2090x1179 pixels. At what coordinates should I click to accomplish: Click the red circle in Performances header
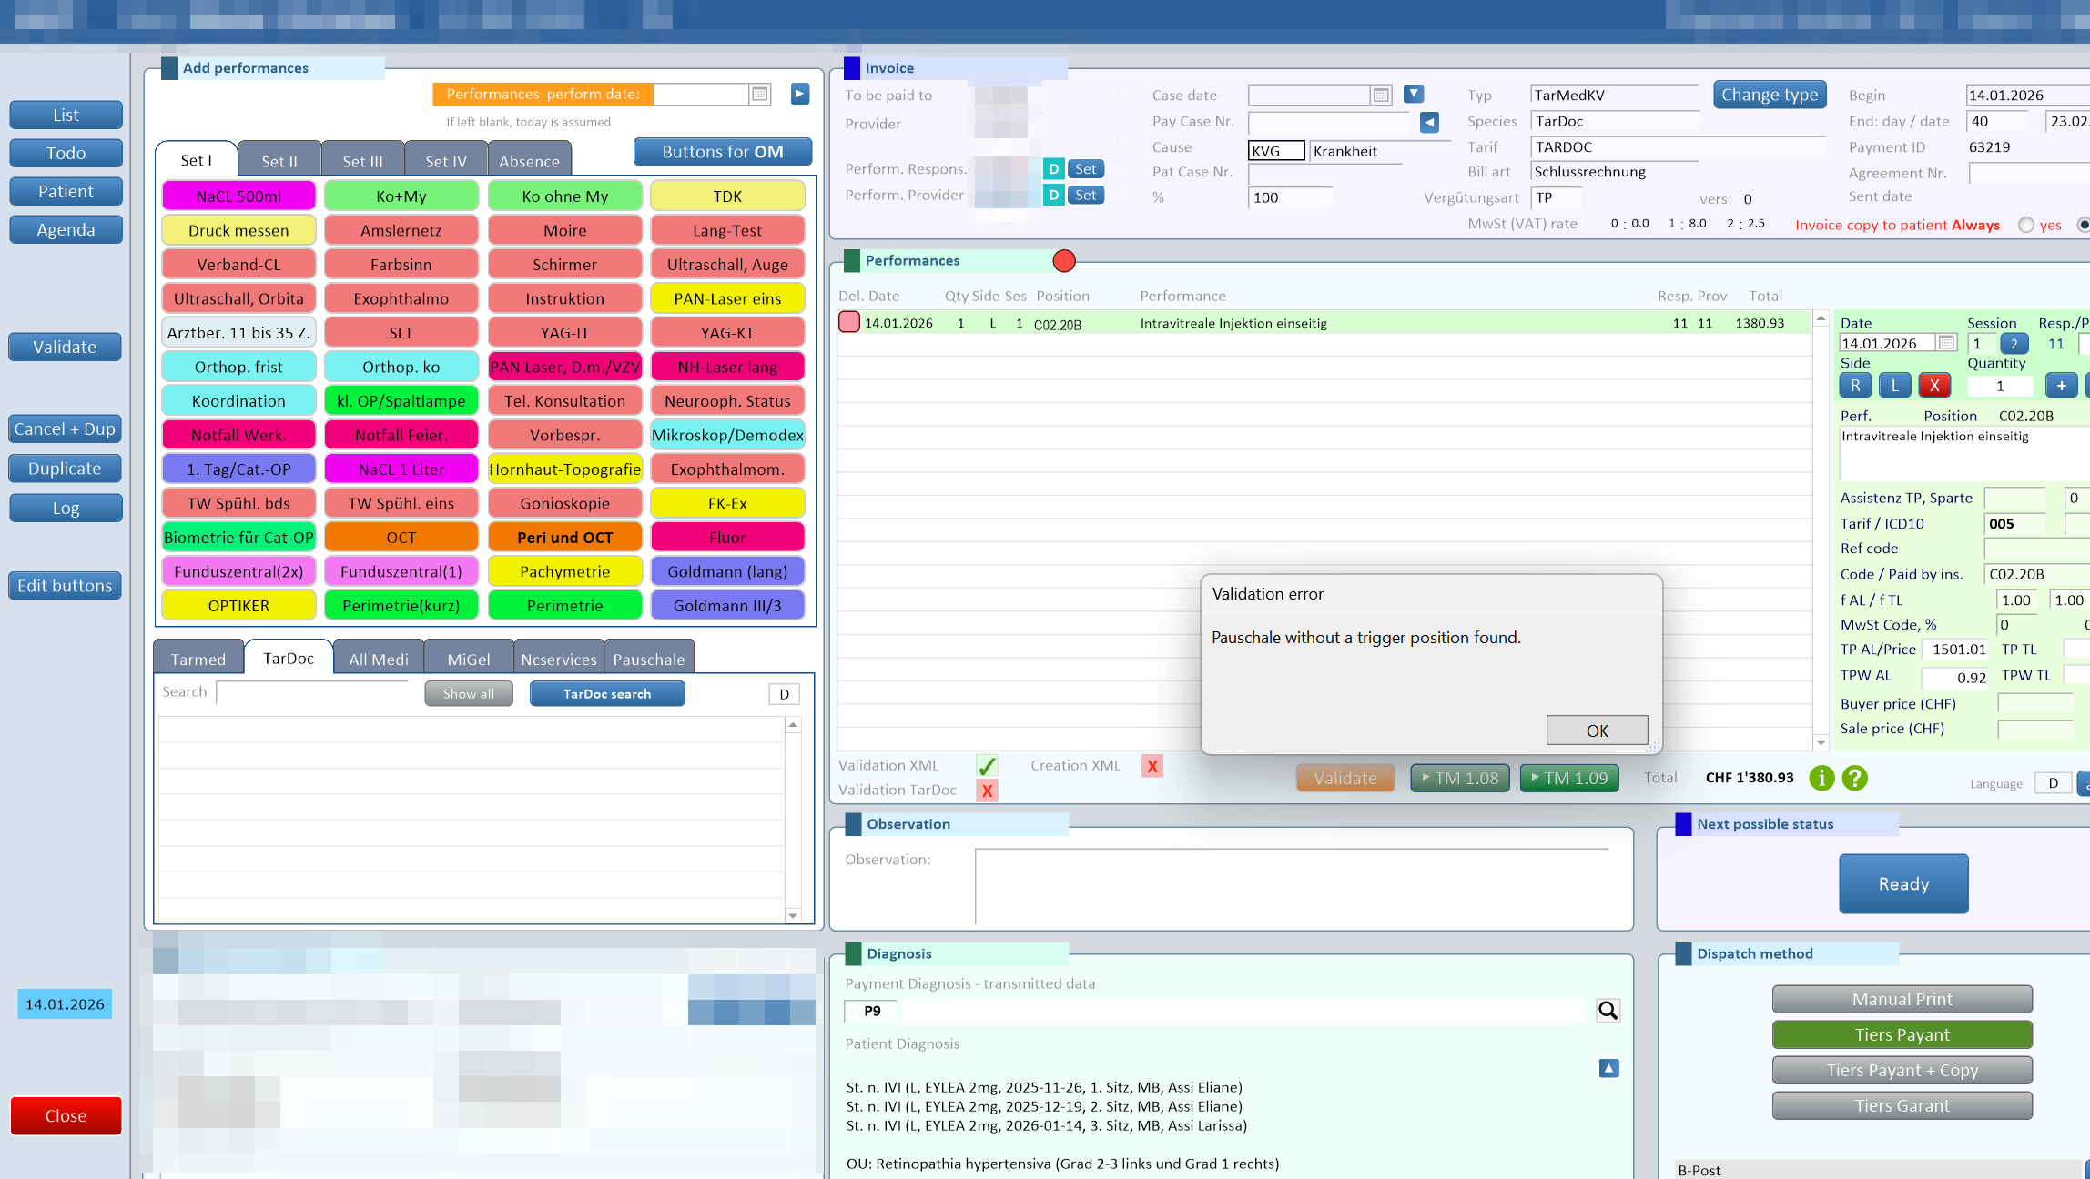coord(1063,261)
